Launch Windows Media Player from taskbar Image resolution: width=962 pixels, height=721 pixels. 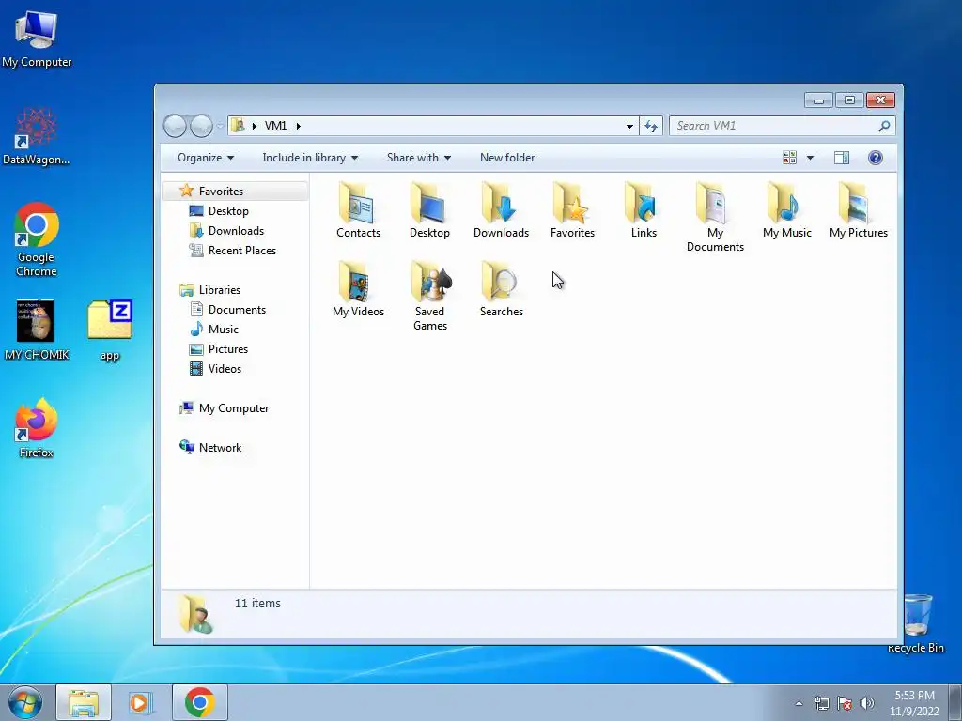point(141,702)
